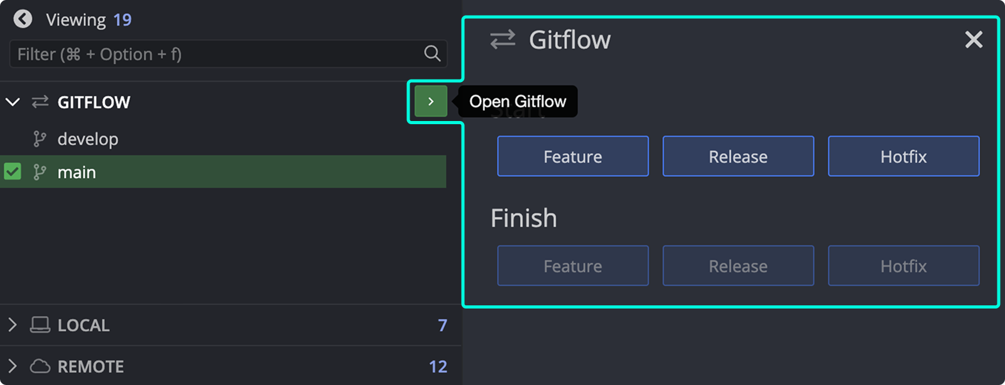Click the search magnifier in the filter bar
The image size is (1005, 385).
pos(432,54)
